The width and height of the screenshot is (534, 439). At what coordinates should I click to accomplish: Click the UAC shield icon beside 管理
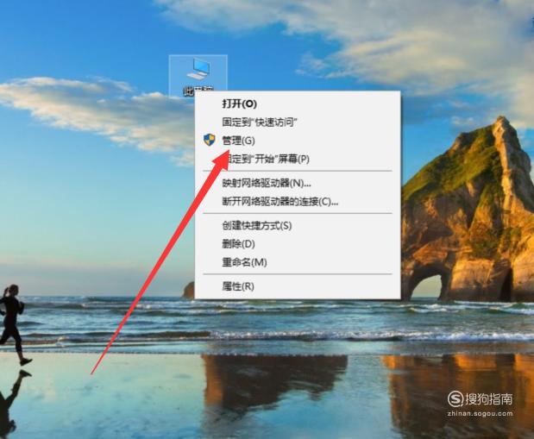click(209, 140)
